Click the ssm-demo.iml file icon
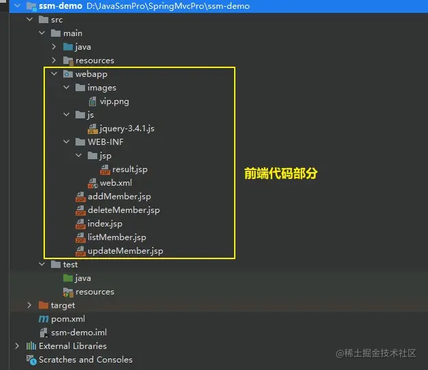Image resolution: width=428 pixels, height=370 pixels. tap(44, 333)
